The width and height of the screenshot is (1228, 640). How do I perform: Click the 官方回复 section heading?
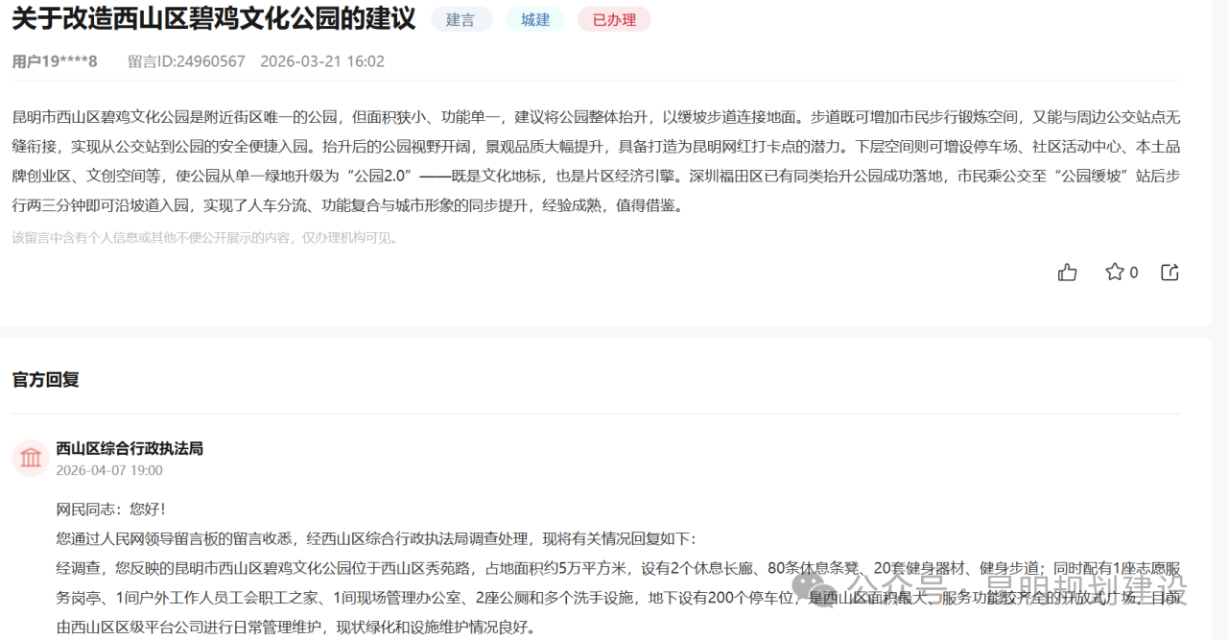click(45, 379)
